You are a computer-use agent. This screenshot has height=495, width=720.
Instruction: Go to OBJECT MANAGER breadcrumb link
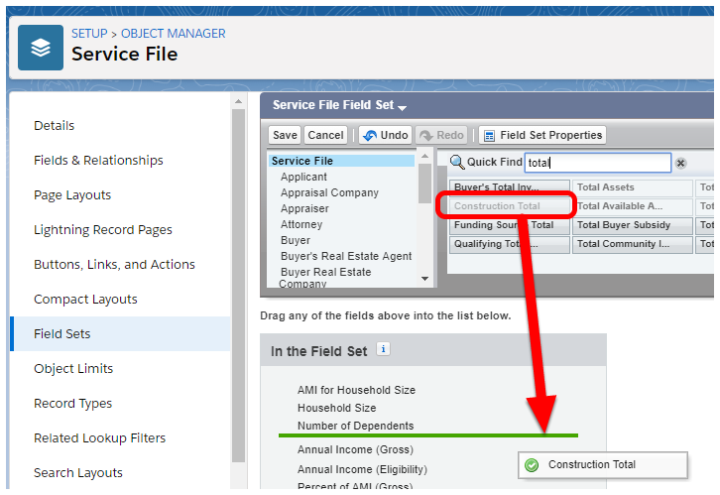174,34
